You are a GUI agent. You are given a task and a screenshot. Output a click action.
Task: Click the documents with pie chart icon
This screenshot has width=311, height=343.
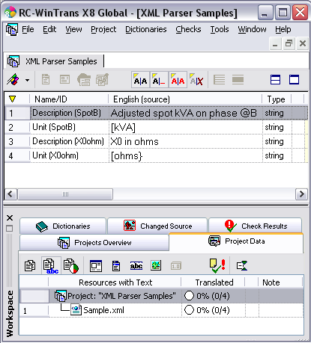pyautogui.click(x=70, y=265)
